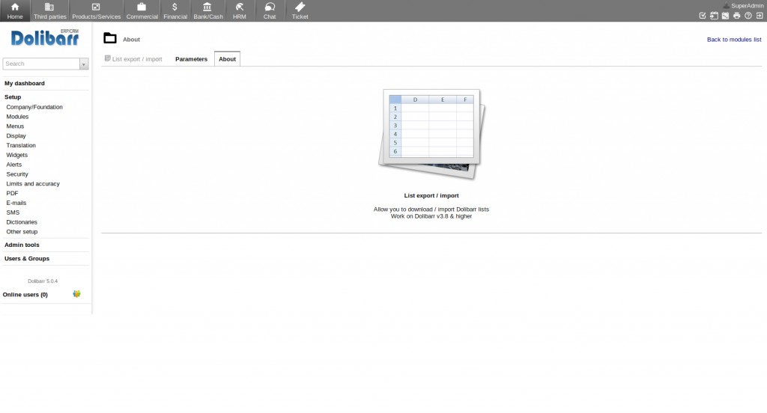Screen dimensions: 767x413
Task: Click the print page icon
Action: [736, 16]
